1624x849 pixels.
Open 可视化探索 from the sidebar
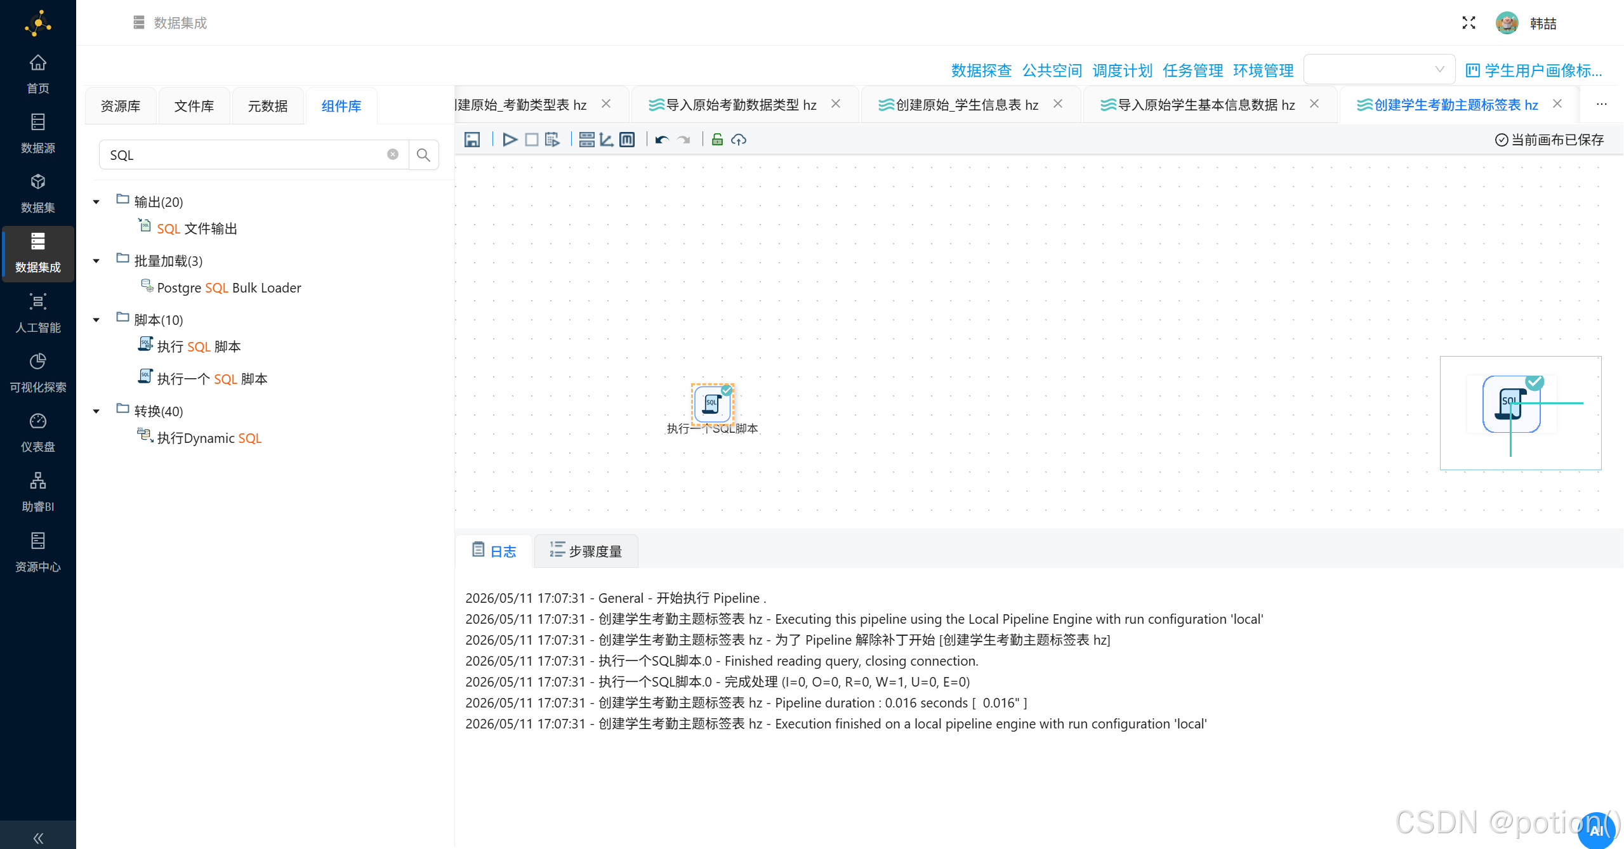38,373
